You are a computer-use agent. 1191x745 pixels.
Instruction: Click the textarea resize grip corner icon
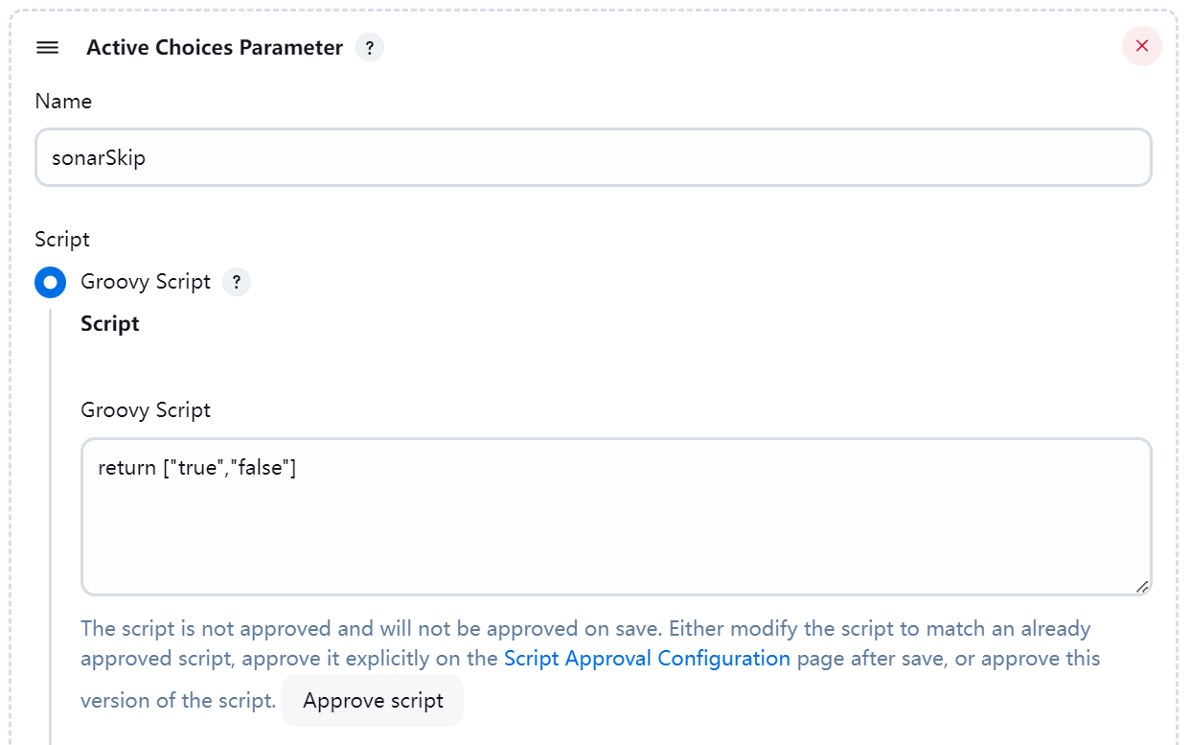tap(1141, 586)
